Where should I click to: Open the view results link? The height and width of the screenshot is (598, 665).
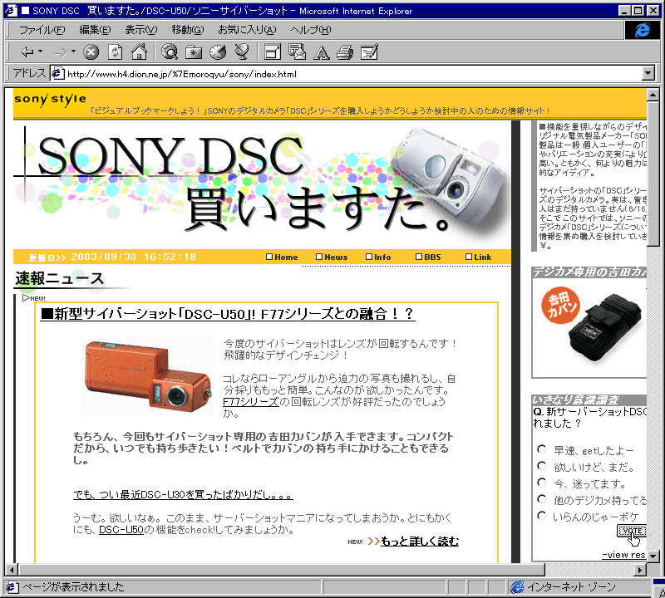tap(624, 555)
